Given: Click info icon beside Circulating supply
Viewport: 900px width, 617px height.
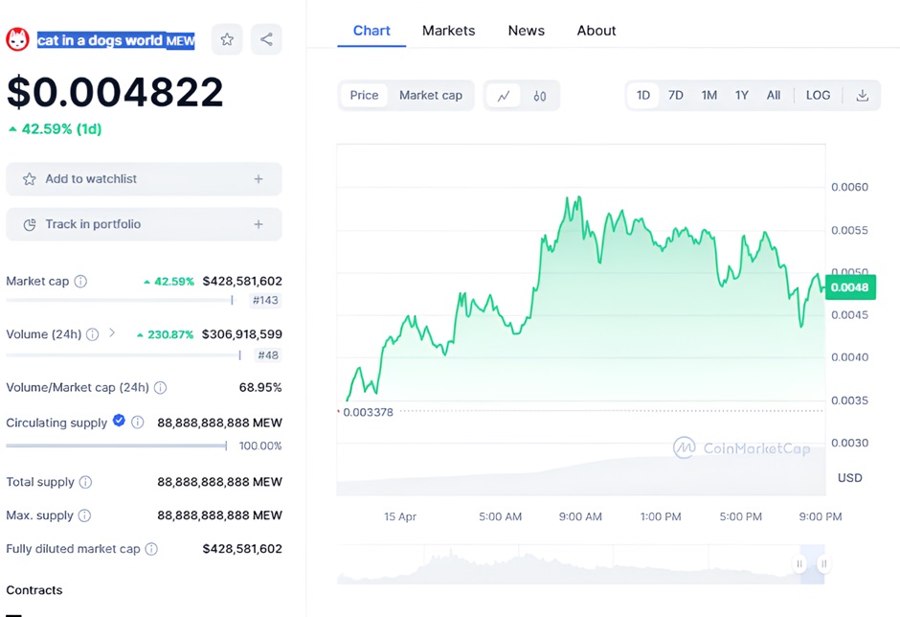Looking at the screenshot, I should coord(138,423).
